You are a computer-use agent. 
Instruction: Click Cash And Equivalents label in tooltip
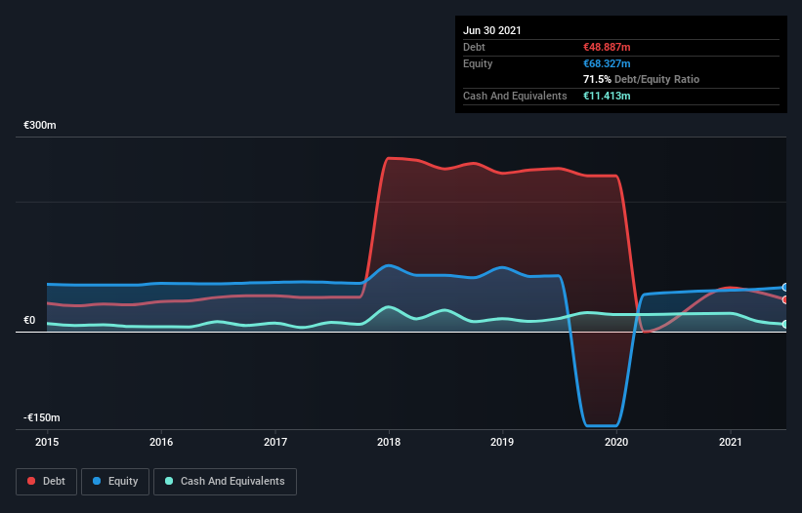pyautogui.click(x=515, y=96)
